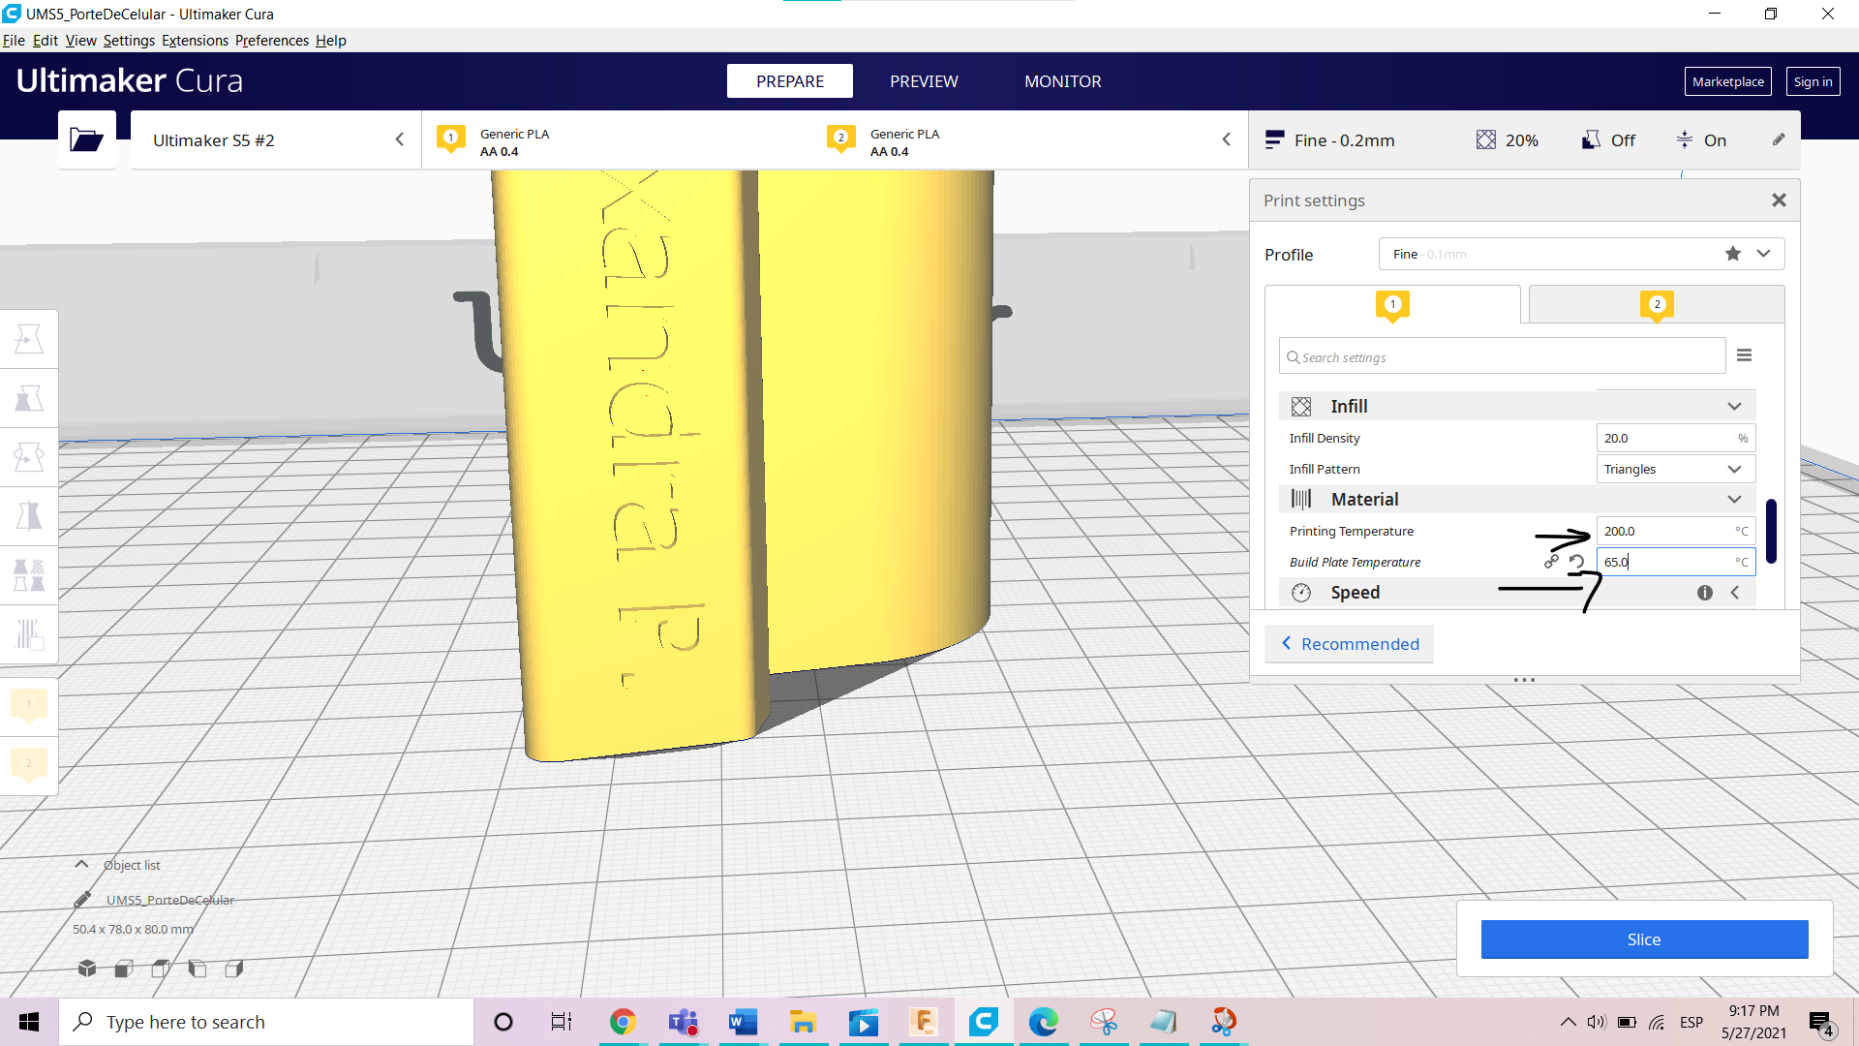Select extruder 1 button in left sidebar
This screenshot has height=1046, width=1859.
tap(29, 706)
